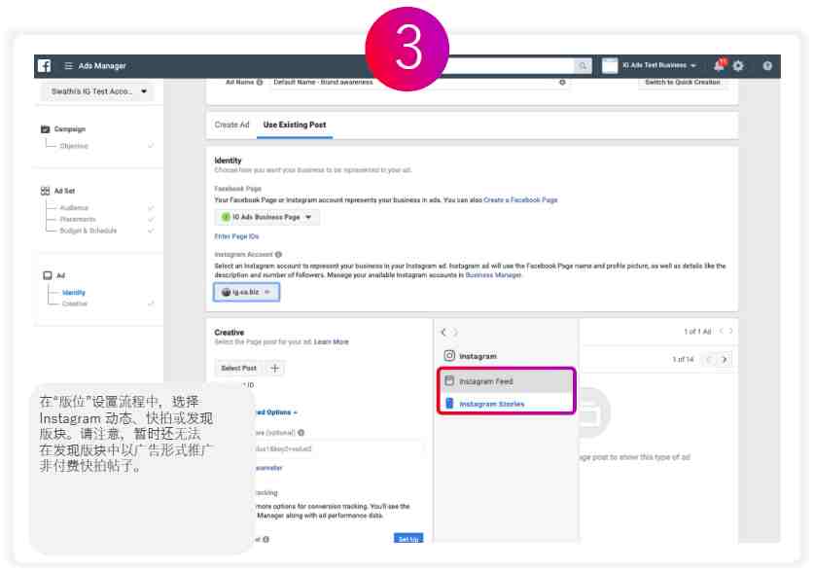Select Budget & Schedule in sidebar
The height and width of the screenshot is (572, 814).
pyautogui.click(x=88, y=231)
